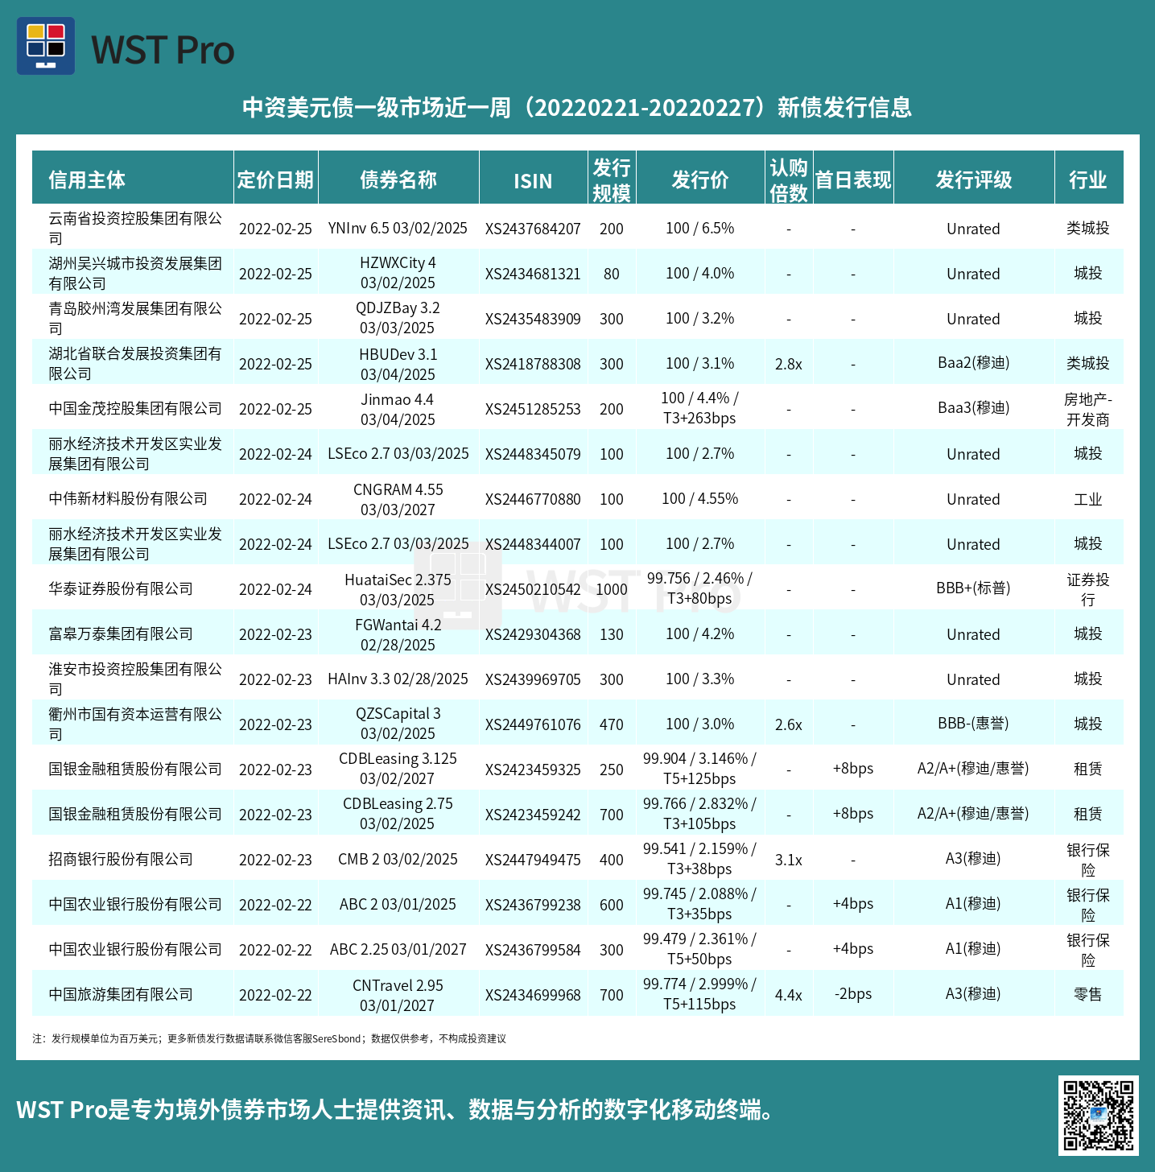Select issuer 淮安市投资控股集团有限公司
This screenshot has height=1172, width=1155.
click(135, 679)
